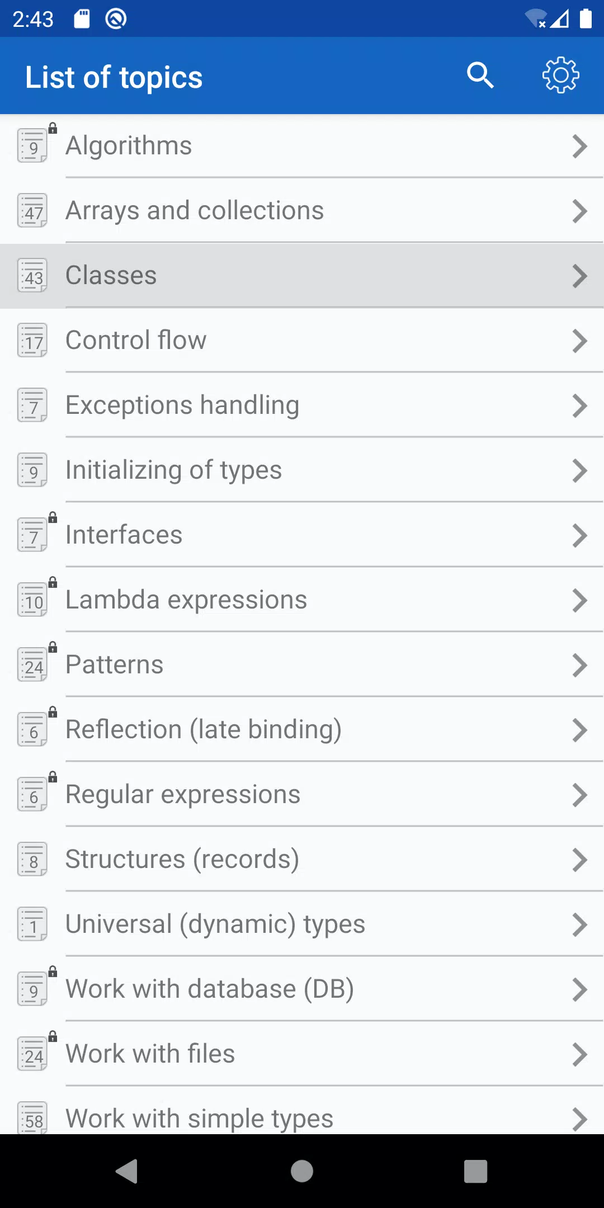Expand Control flow using its chevron
Image resolution: width=604 pixels, height=1208 pixels.
tap(580, 341)
